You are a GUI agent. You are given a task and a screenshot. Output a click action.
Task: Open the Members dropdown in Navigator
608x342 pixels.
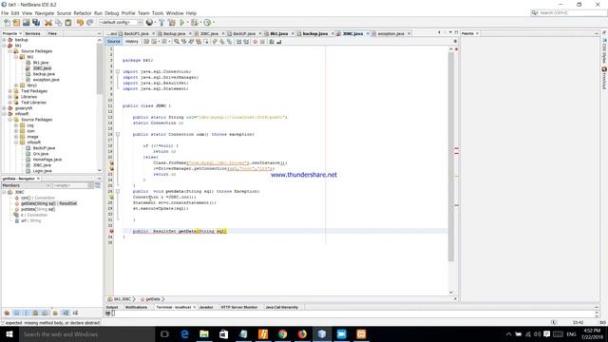[x=26, y=186]
